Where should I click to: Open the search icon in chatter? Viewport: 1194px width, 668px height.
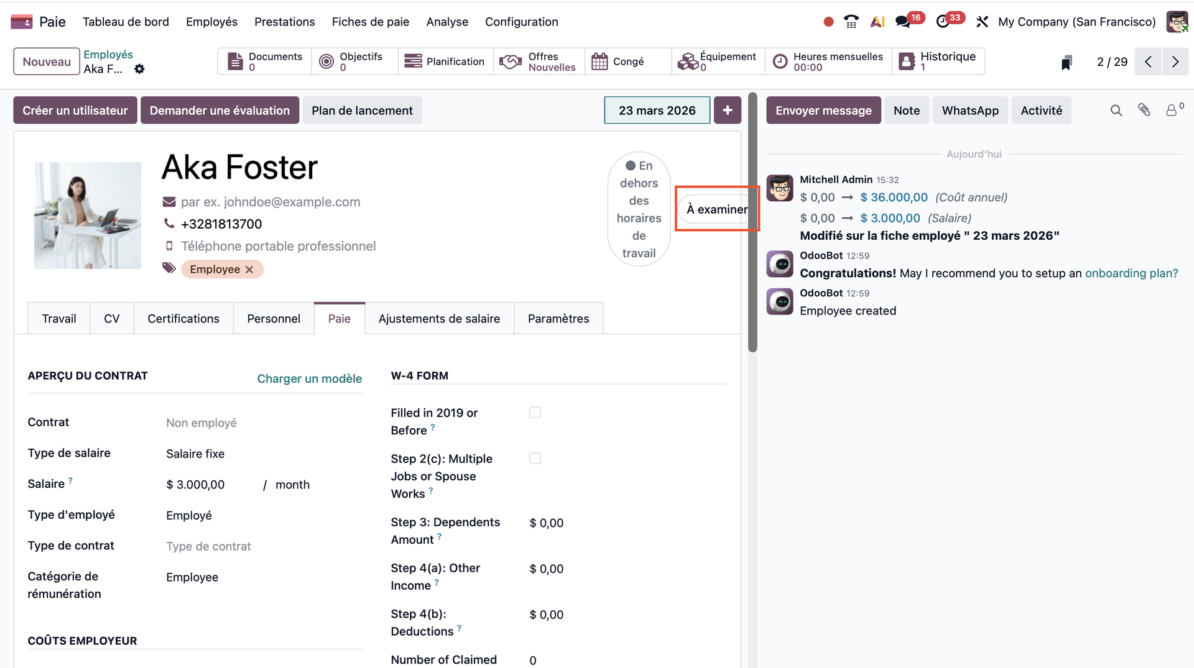(1116, 111)
